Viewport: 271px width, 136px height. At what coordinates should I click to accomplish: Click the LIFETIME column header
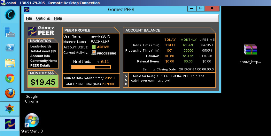click(207, 39)
